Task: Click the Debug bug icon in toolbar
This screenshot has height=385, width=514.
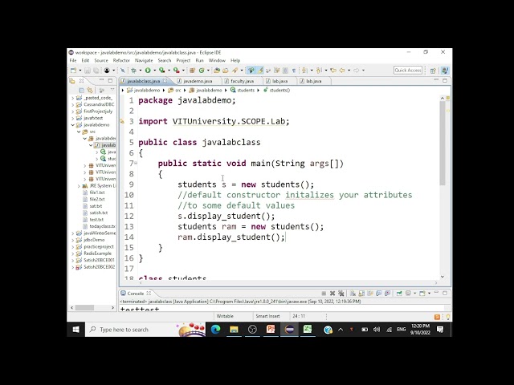Action: (133, 71)
